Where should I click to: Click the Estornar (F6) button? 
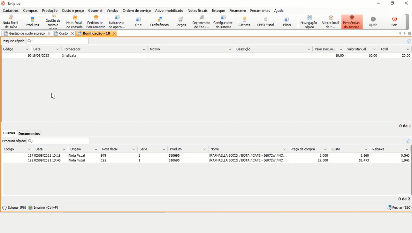click(x=14, y=207)
